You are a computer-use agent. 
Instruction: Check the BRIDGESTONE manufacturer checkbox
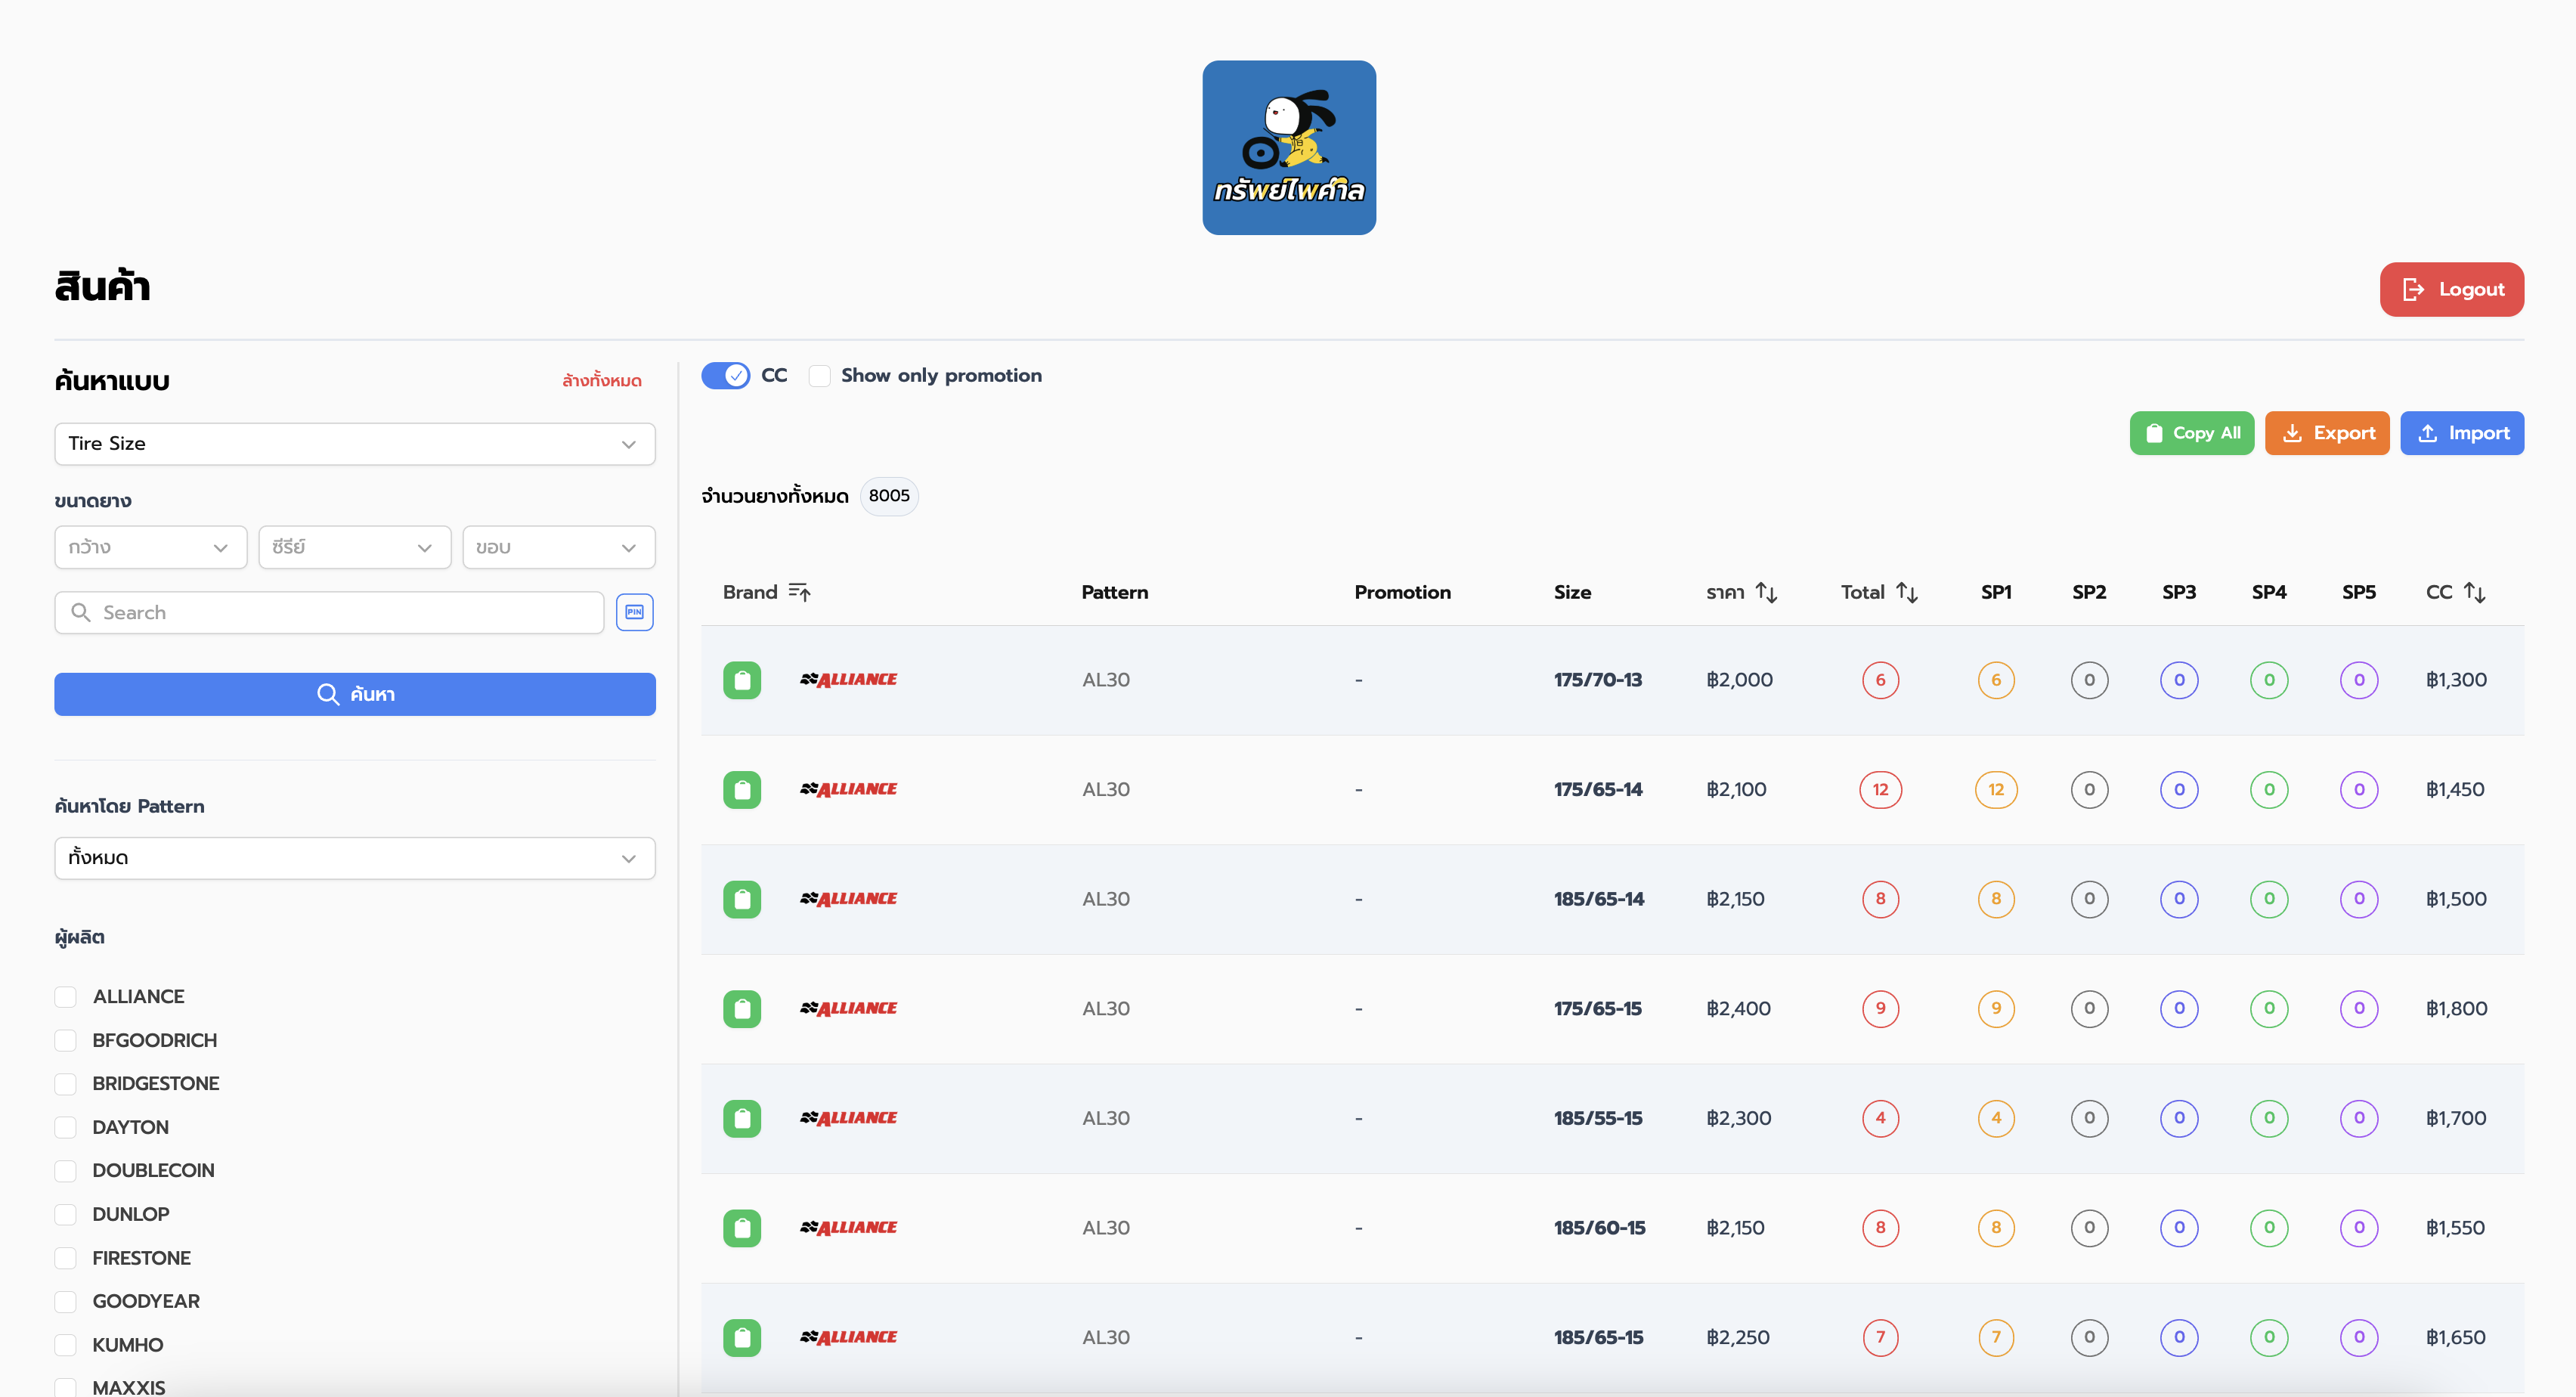pyautogui.click(x=65, y=1083)
